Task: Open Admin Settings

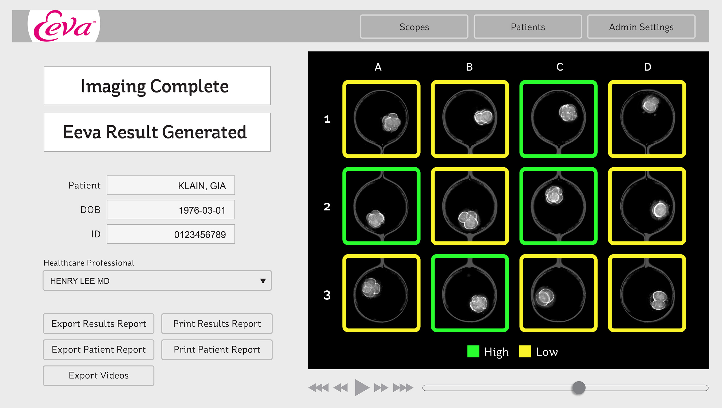Action: click(x=641, y=27)
